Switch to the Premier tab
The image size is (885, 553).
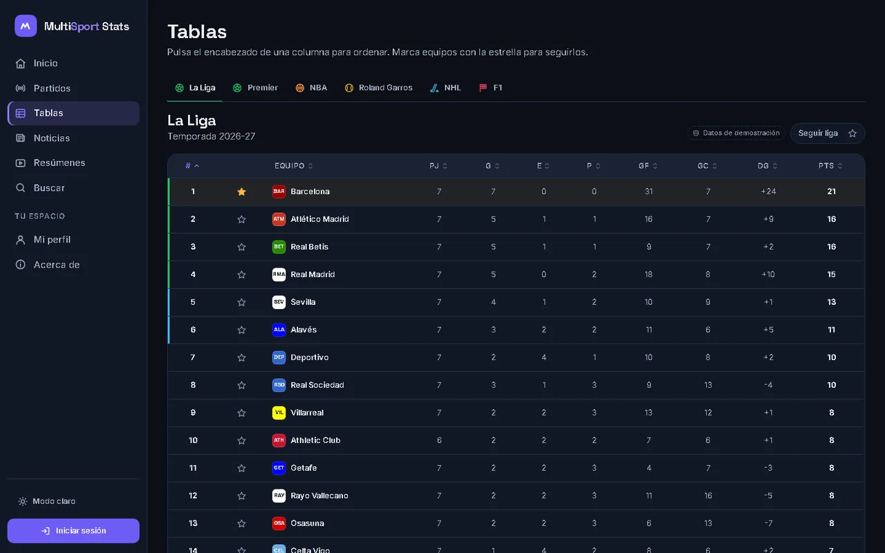[x=255, y=88]
